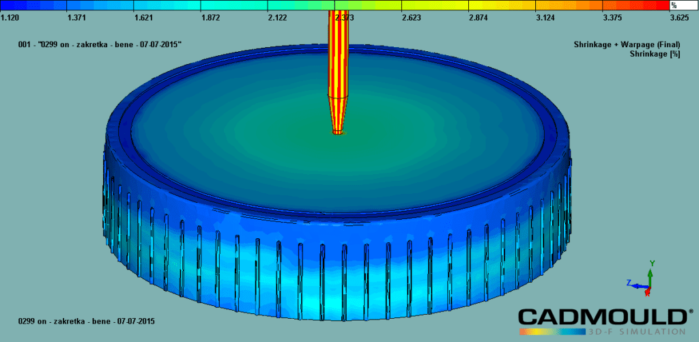Viewport: 699px width, 342px height.
Task: Click the dark blue 1.120 color scale segment
Action: 33,5
